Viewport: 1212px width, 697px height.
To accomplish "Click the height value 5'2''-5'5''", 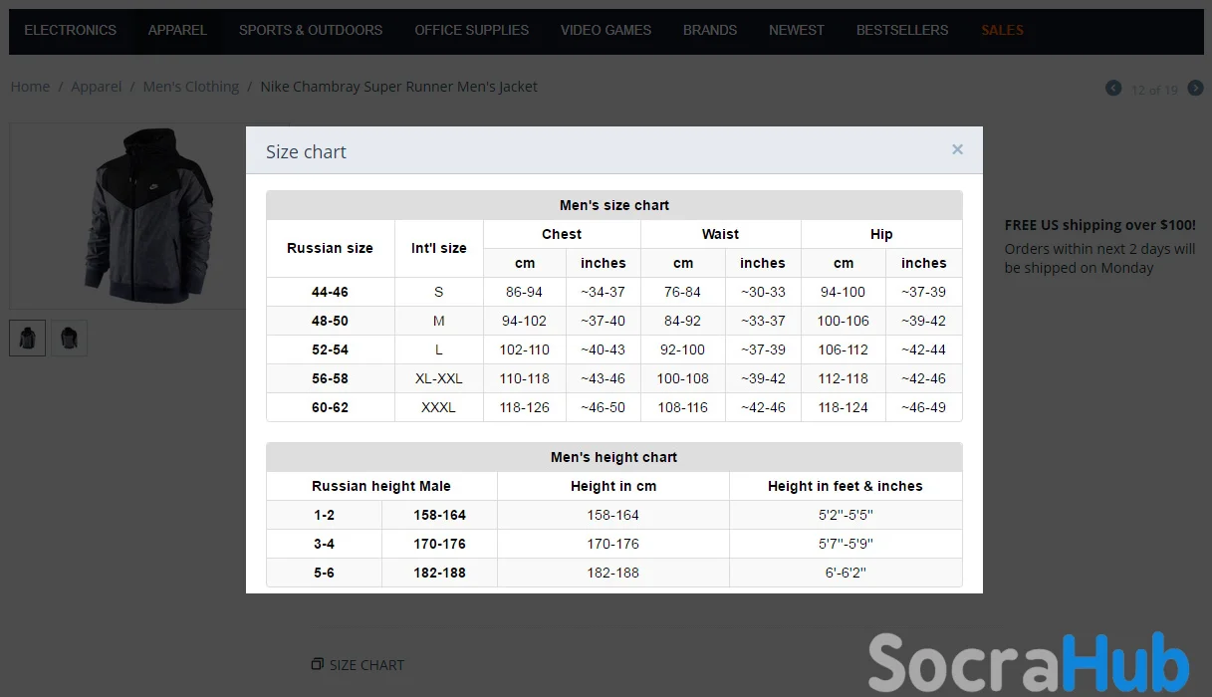I will point(846,515).
